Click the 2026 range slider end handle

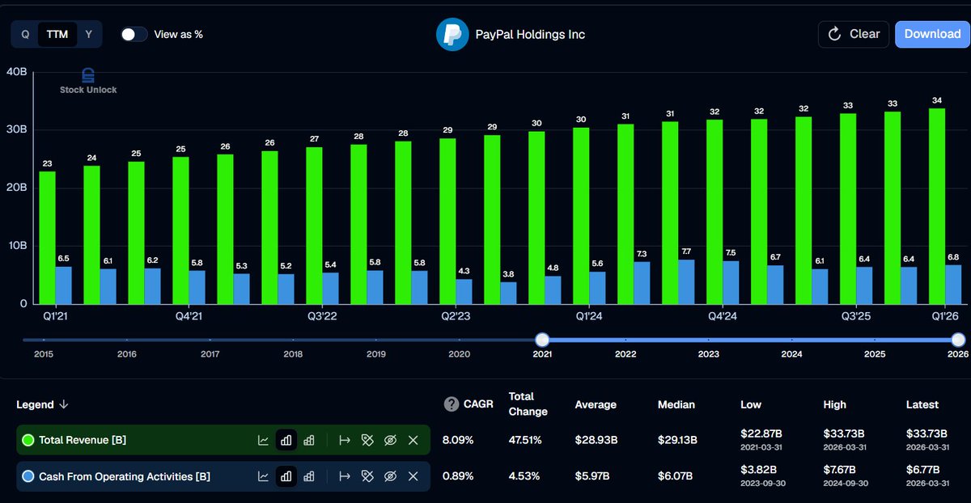tap(958, 340)
